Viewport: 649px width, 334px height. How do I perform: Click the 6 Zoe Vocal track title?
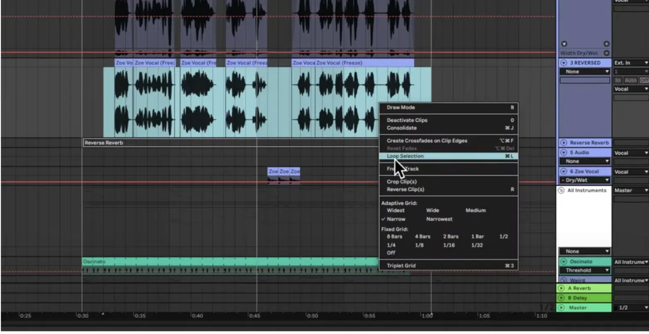[584, 171]
